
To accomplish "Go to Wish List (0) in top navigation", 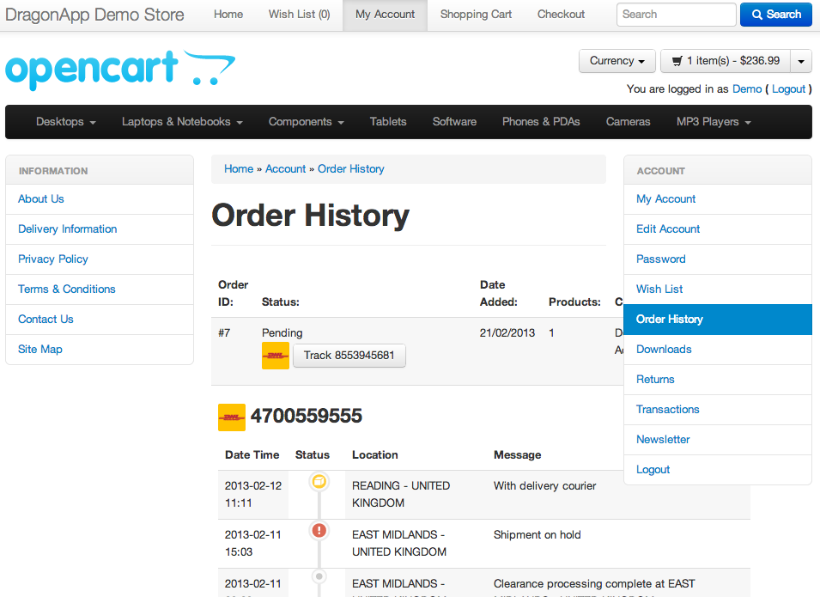I will coord(299,15).
